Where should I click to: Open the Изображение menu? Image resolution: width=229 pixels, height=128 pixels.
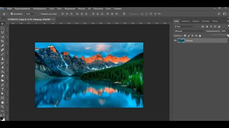[x=40, y=9]
